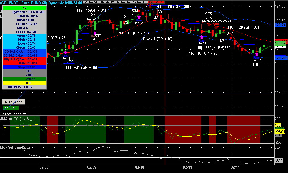This screenshot has width=288, height=173.
Task: Click the Open 120.76 row in data window
Action: pyautogui.click(x=24, y=36)
